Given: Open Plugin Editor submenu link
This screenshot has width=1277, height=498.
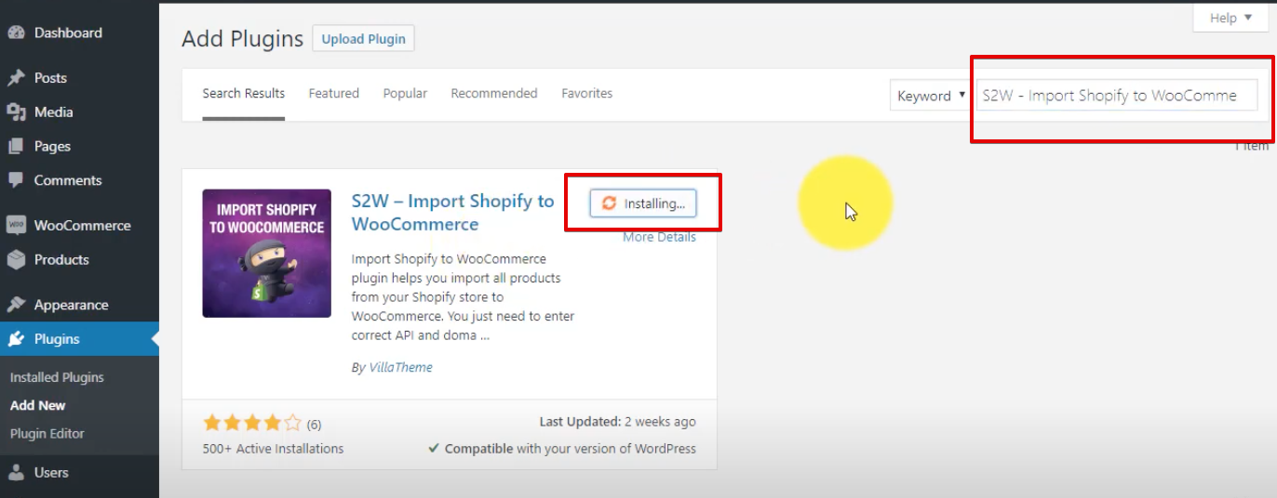Looking at the screenshot, I should click(47, 433).
